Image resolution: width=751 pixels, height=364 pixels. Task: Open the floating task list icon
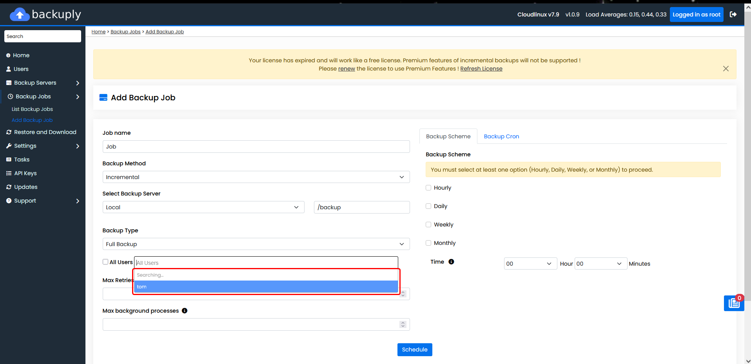[x=734, y=303]
